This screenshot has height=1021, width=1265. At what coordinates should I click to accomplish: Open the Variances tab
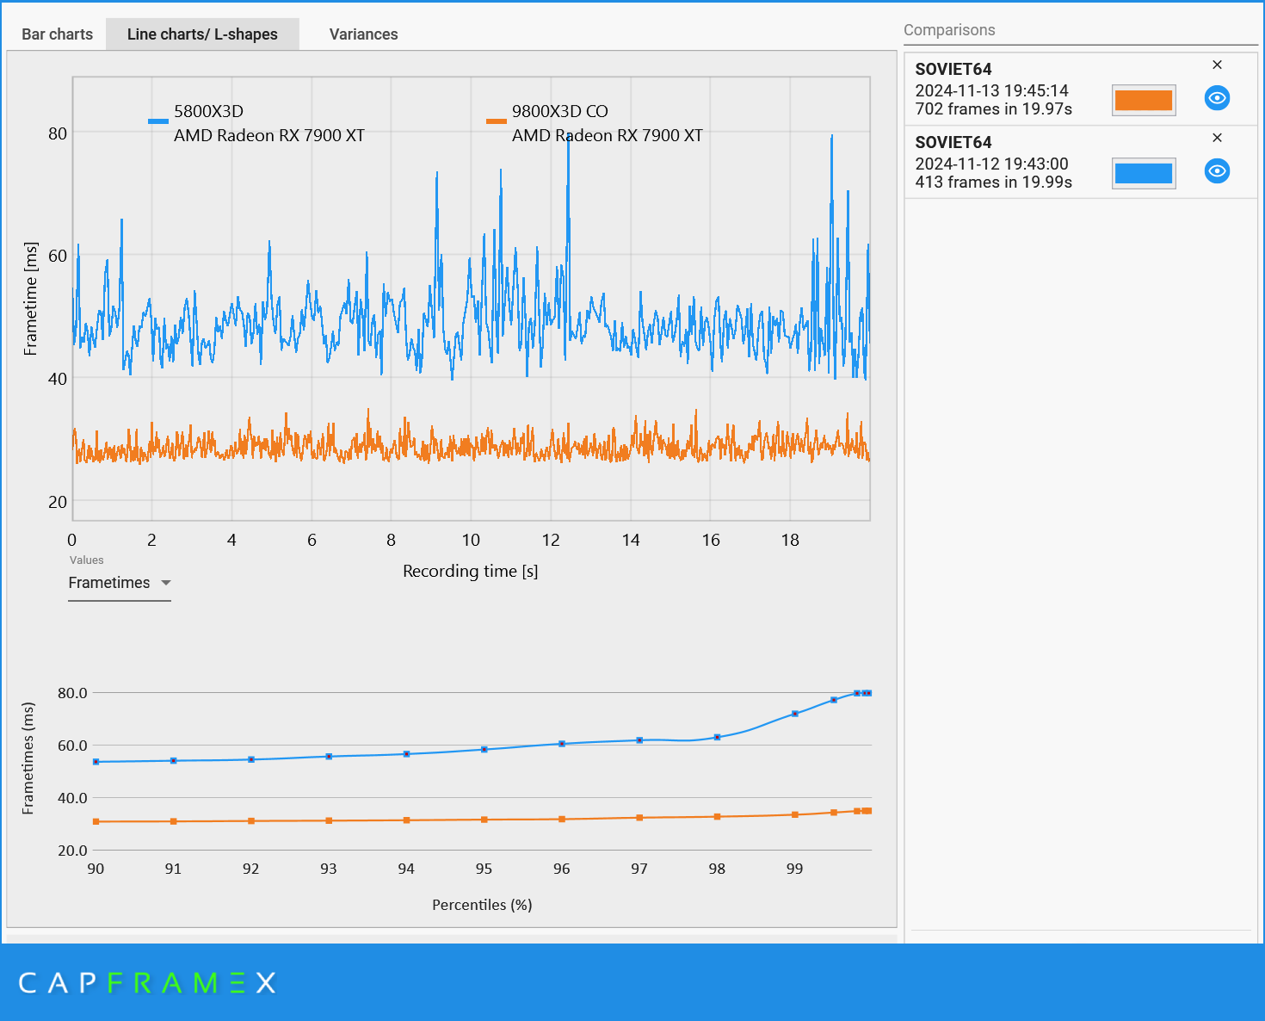(363, 34)
